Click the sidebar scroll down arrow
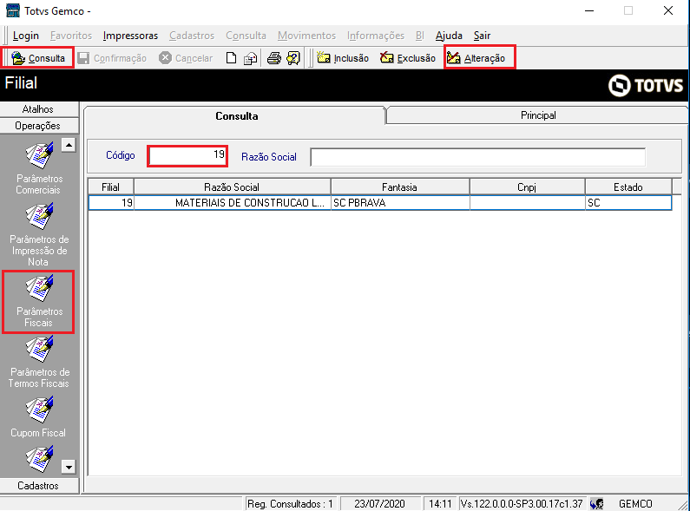This screenshot has width=690, height=511. (69, 467)
